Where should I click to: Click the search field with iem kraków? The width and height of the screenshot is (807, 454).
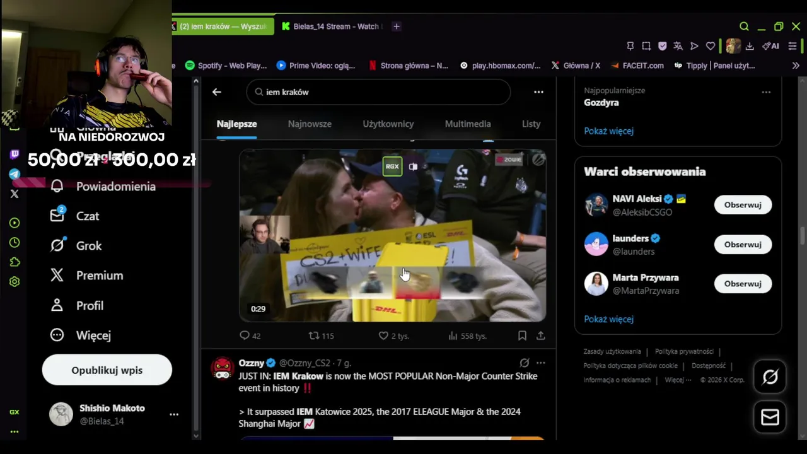point(378,92)
